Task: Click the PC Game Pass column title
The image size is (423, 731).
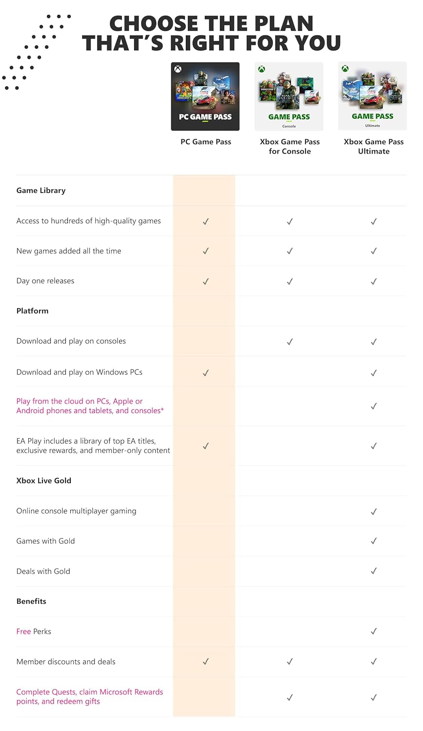Action: click(206, 142)
